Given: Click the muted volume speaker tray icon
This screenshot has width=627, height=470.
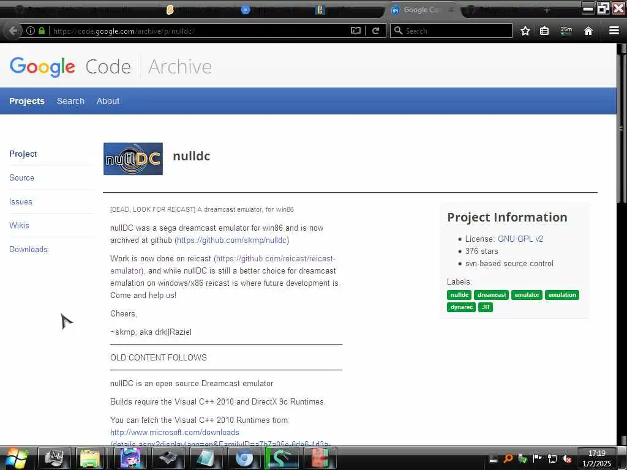Looking at the screenshot, I should click(x=566, y=458).
